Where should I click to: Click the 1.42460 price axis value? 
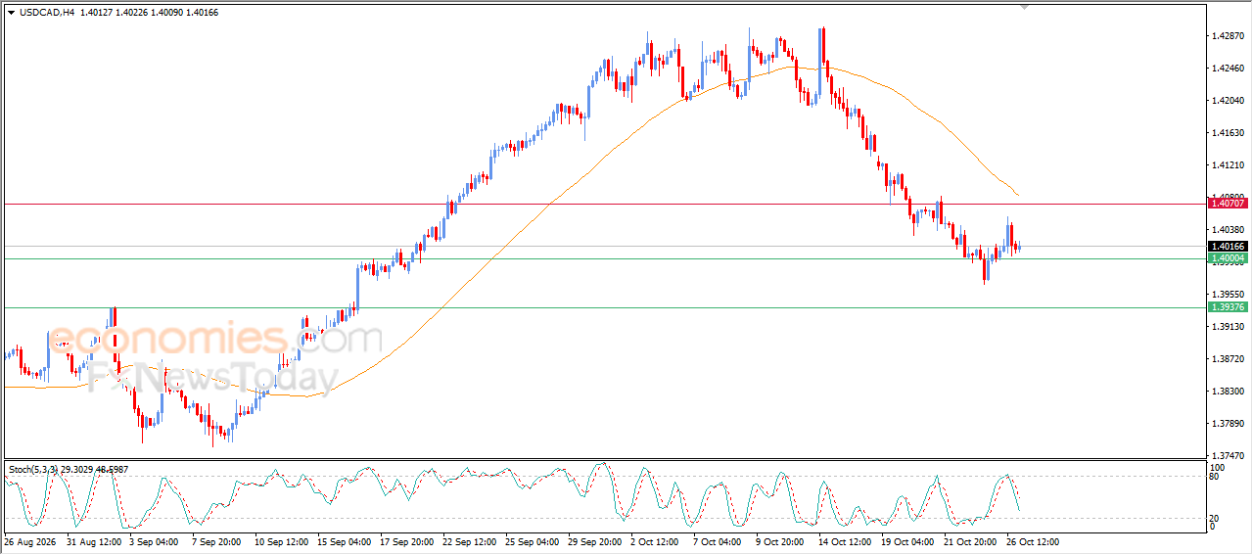[x=1228, y=69]
